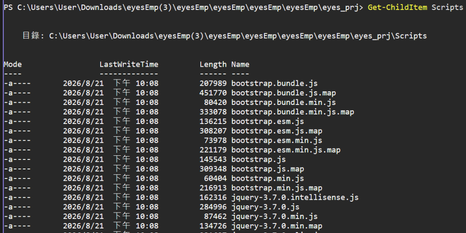
Task: Click length value 80420
Action: [215, 102]
